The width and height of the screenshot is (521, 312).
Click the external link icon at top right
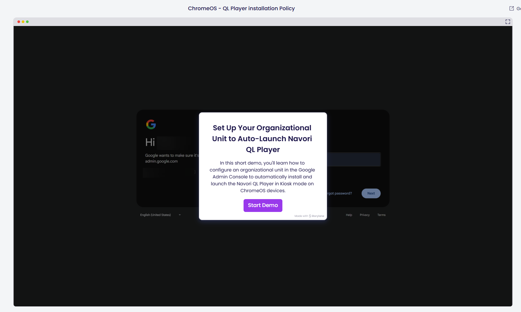511,9
